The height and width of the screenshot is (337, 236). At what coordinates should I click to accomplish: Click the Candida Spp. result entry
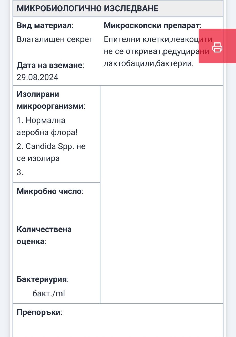[51, 152]
